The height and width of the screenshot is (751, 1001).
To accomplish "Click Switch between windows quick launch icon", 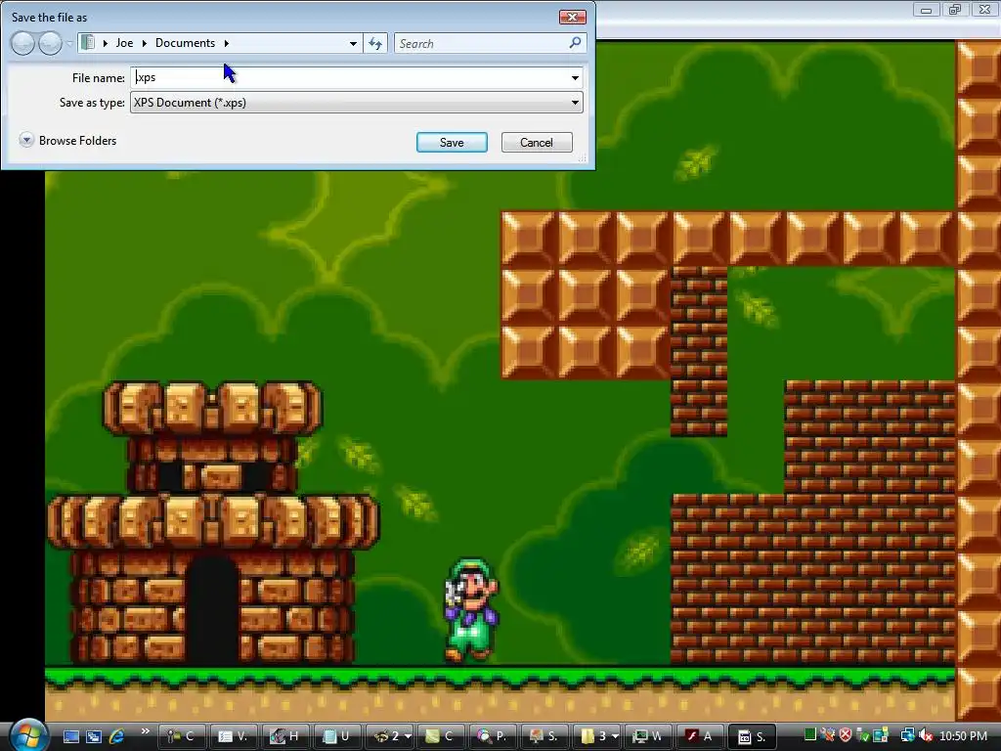I will [x=94, y=736].
